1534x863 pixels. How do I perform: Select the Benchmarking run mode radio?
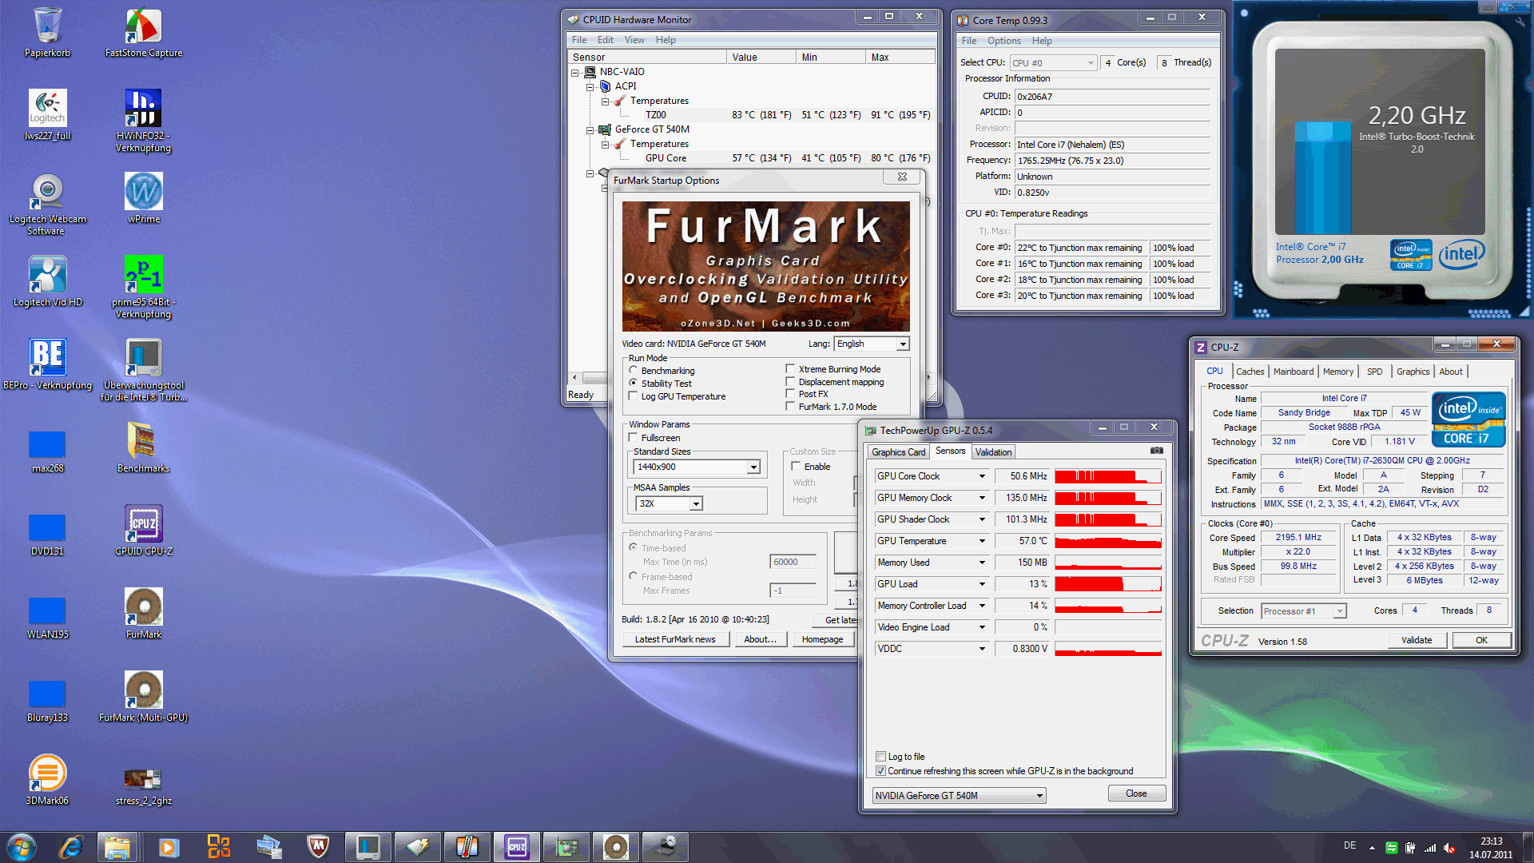pyautogui.click(x=634, y=371)
